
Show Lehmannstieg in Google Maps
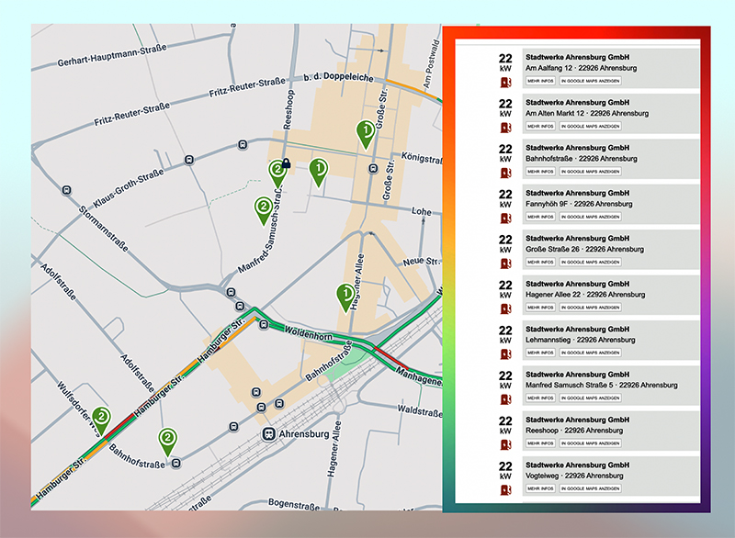(591, 353)
